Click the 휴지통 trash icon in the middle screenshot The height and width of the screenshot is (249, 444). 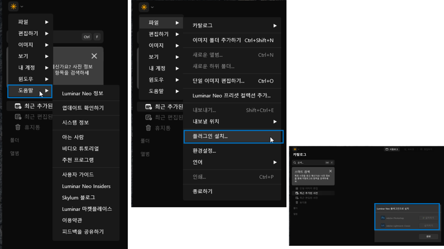148,128
